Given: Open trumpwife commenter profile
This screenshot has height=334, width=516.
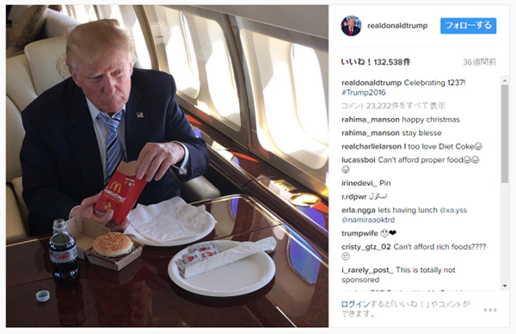Looking at the screenshot, I should tap(359, 233).
